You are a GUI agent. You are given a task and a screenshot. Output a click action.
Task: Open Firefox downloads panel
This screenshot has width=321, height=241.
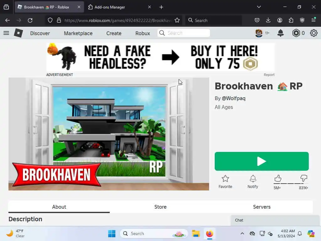(268, 20)
